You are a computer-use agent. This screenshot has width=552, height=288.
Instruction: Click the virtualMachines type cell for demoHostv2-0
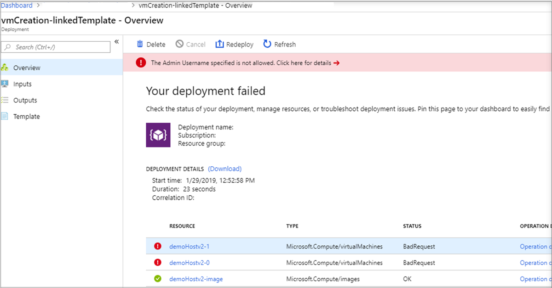(334, 263)
